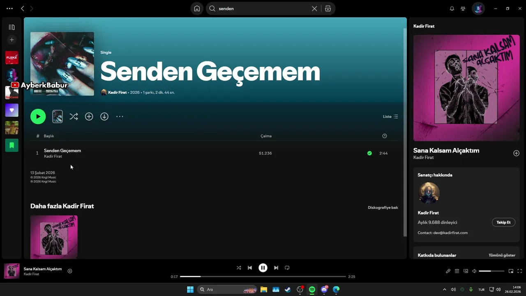Add the playing song to Liked Songs from the player bar

70,271
